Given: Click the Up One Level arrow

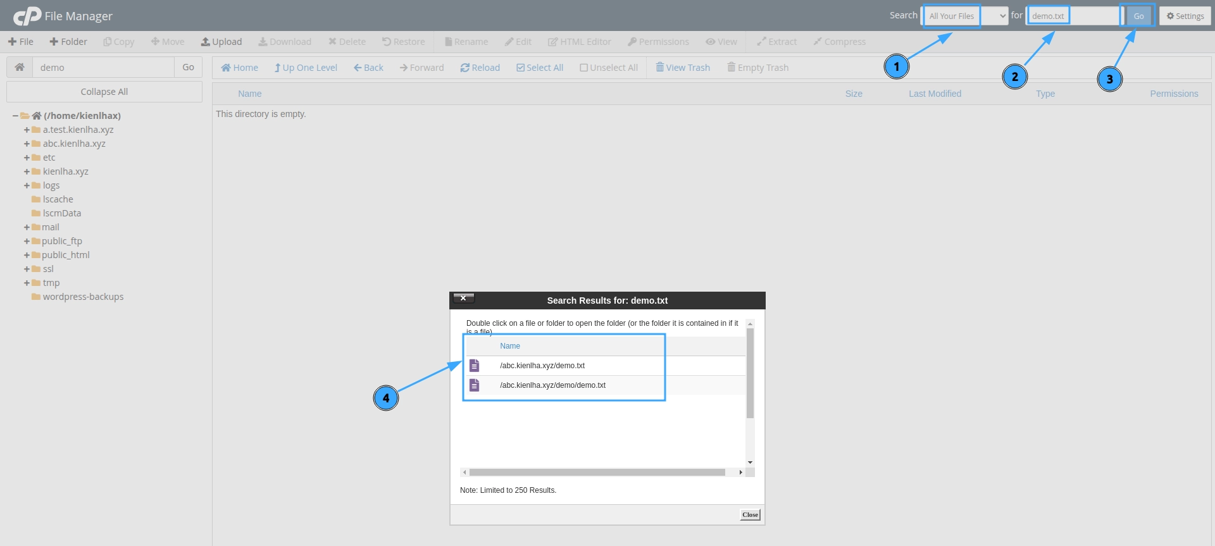Looking at the screenshot, I should pyautogui.click(x=277, y=68).
